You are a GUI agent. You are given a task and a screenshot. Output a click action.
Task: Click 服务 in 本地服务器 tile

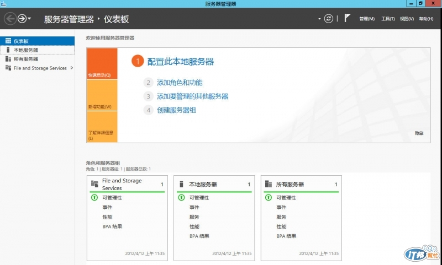pos(194,217)
